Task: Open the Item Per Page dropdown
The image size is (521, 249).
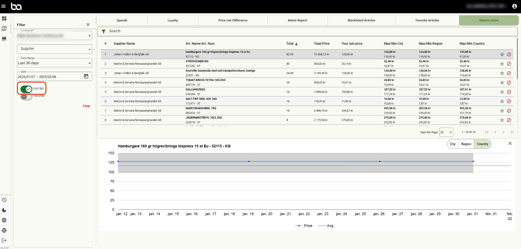Action: click(x=446, y=132)
